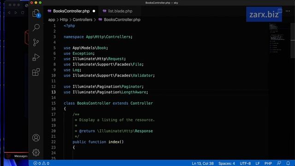
Task: Open the Search view in activity bar
Action: (36, 28)
